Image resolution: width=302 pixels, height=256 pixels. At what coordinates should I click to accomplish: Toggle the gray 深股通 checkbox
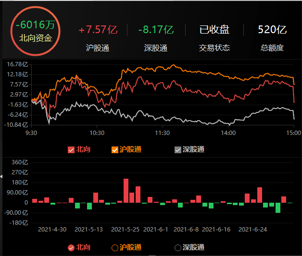tap(178, 150)
